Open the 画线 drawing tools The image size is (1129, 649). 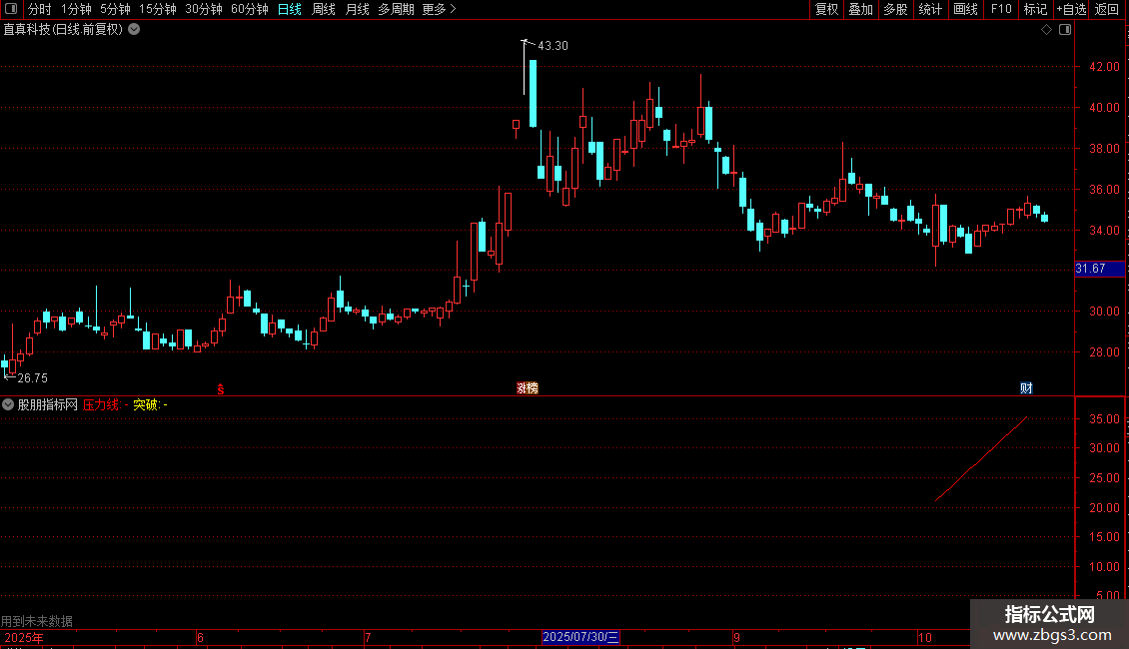[x=965, y=9]
